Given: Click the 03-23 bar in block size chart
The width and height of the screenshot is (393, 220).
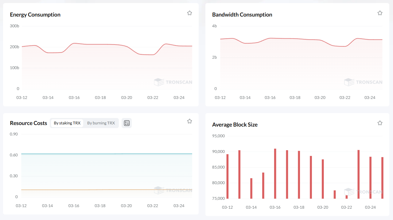Looking at the screenshot, I should point(359,174).
